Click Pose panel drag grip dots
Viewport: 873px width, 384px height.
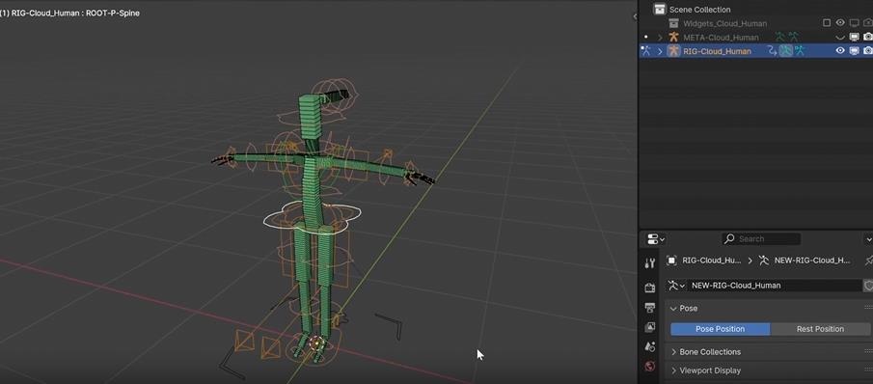868,308
